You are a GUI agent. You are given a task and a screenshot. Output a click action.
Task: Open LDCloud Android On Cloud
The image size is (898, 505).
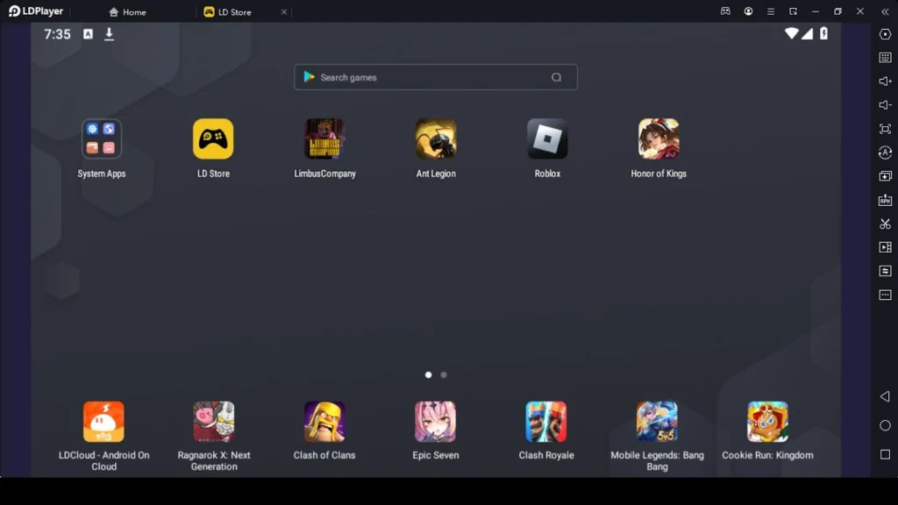tap(103, 422)
